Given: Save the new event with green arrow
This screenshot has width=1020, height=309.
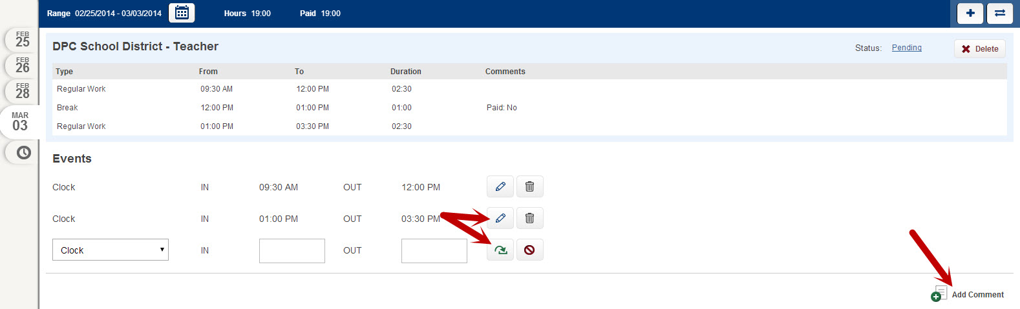Looking at the screenshot, I should pyautogui.click(x=500, y=250).
